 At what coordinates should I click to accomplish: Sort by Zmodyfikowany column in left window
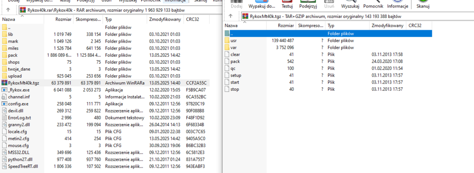click(165, 19)
